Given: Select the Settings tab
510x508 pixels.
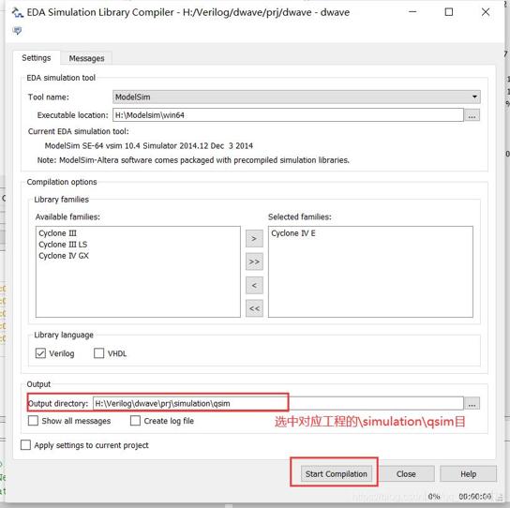Looking at the screenshot, I should click(x=37, y=58).
